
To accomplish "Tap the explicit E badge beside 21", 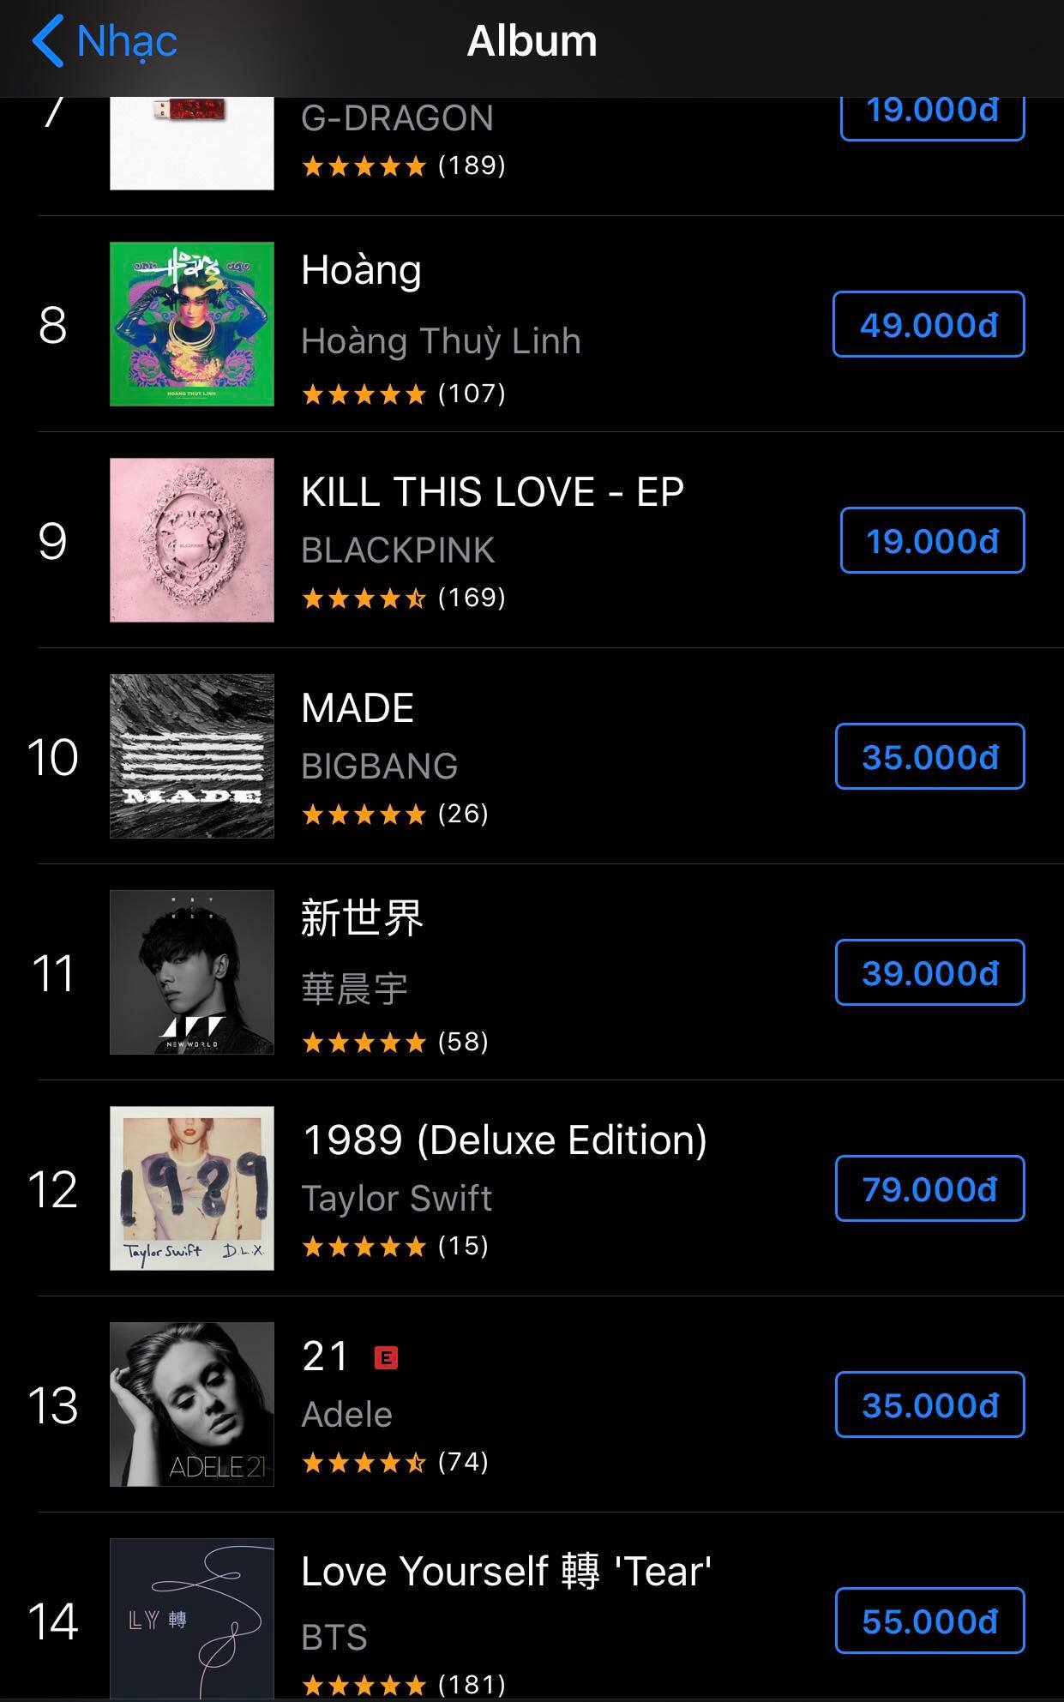I will (386, 1357).
